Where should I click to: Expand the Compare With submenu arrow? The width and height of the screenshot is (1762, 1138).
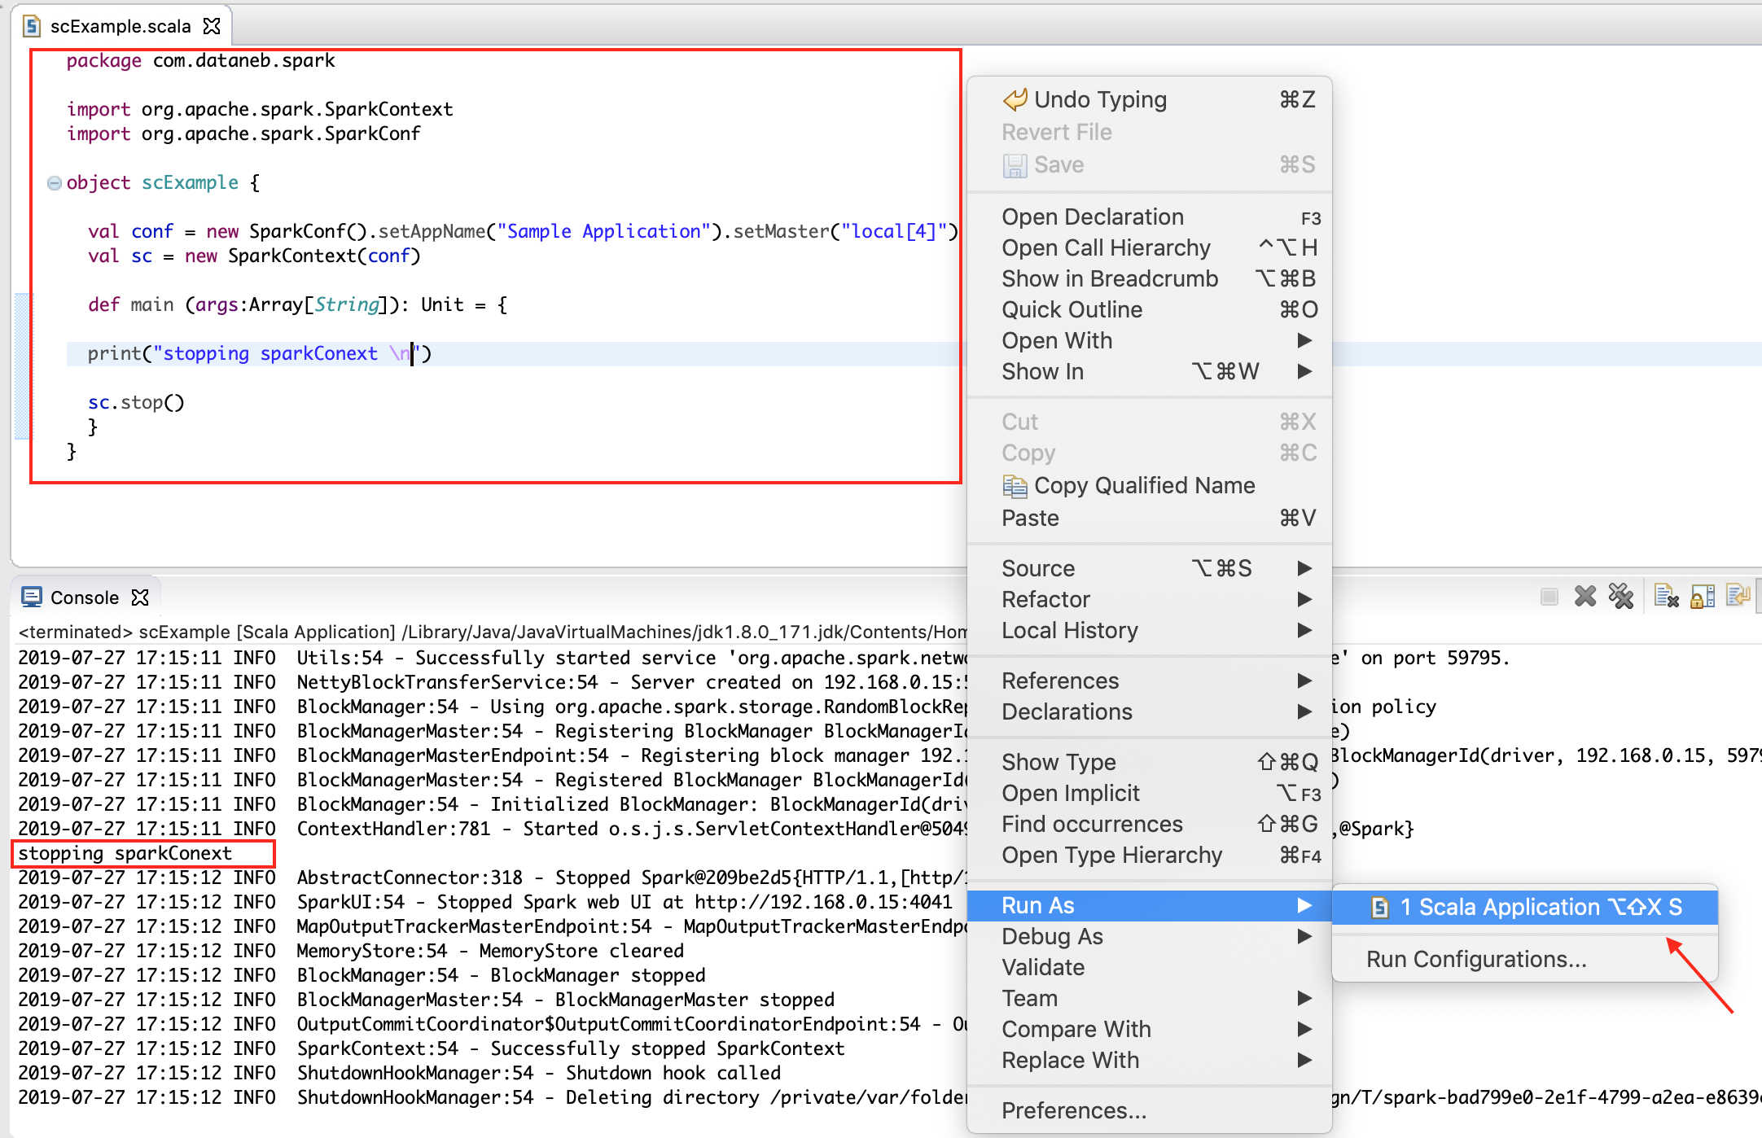tap(1304, 1029)
